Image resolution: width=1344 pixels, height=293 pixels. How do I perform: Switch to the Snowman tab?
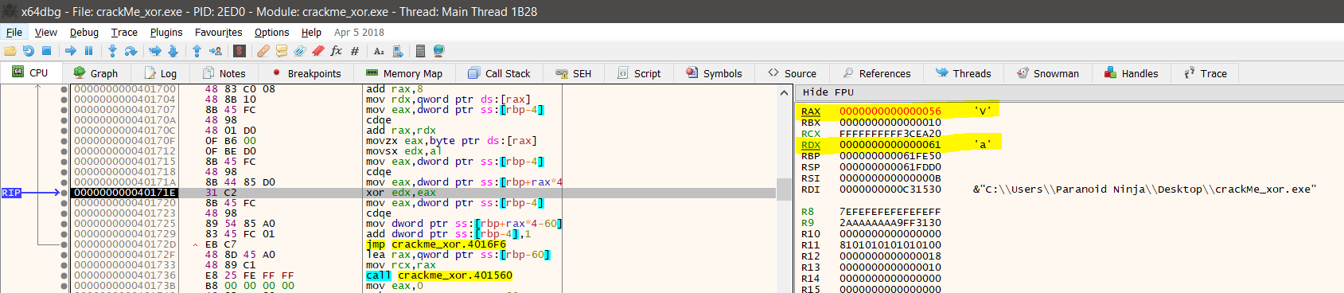click(x=1048, y=73)
